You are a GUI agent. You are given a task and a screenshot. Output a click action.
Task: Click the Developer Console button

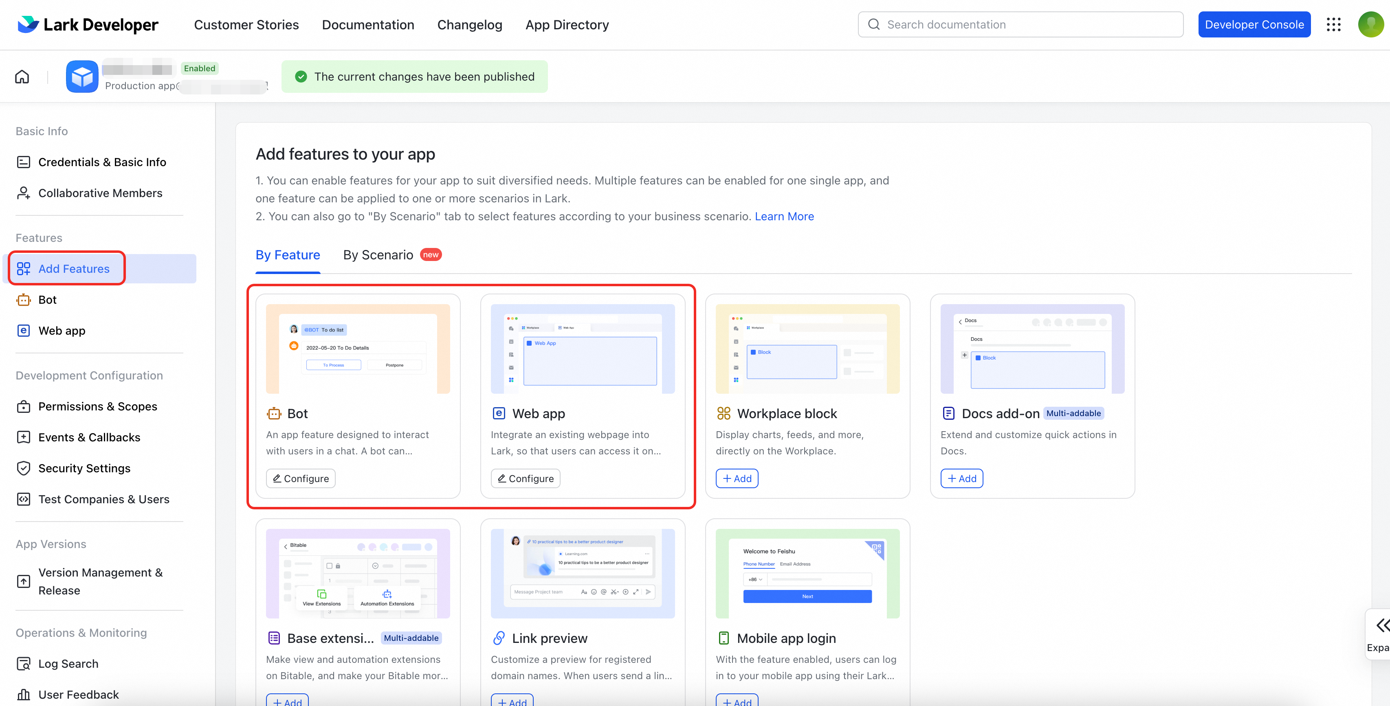pos(1254,25)
